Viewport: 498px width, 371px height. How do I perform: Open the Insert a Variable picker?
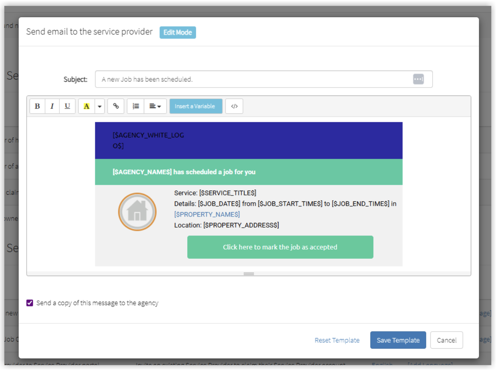click(x=196, y=106)
